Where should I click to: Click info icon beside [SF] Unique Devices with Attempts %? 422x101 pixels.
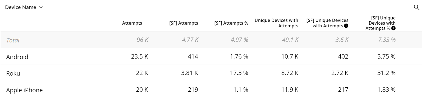point(393,28)
